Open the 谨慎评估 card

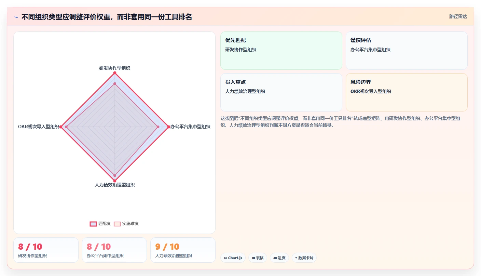(407, 51)
